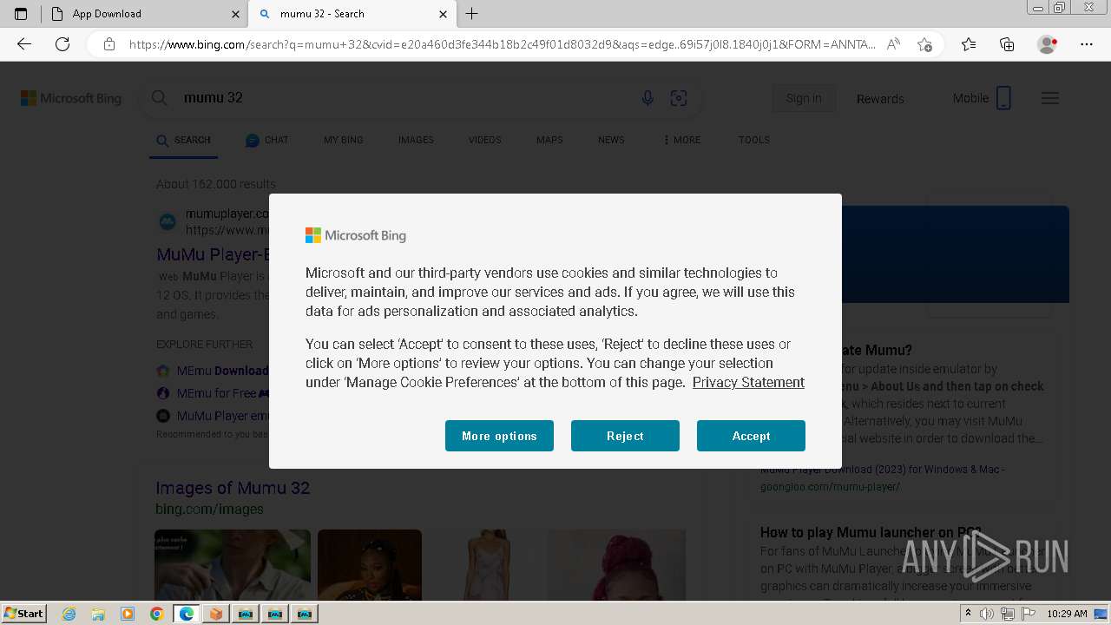The image size is (1111, 625).
Task: Open the browser profile icon
Action: (1047, 44)
